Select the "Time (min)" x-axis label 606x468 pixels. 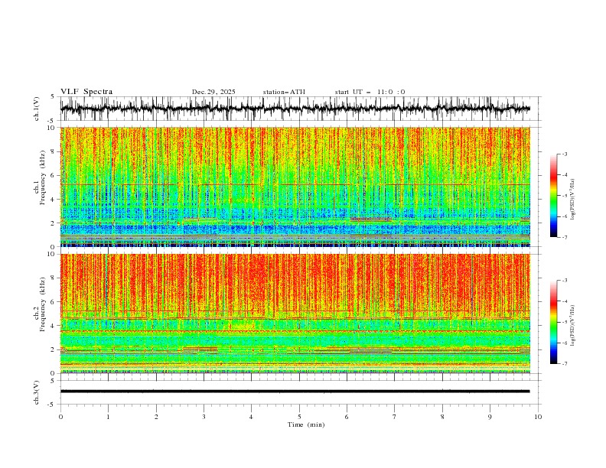coord(306,424)
